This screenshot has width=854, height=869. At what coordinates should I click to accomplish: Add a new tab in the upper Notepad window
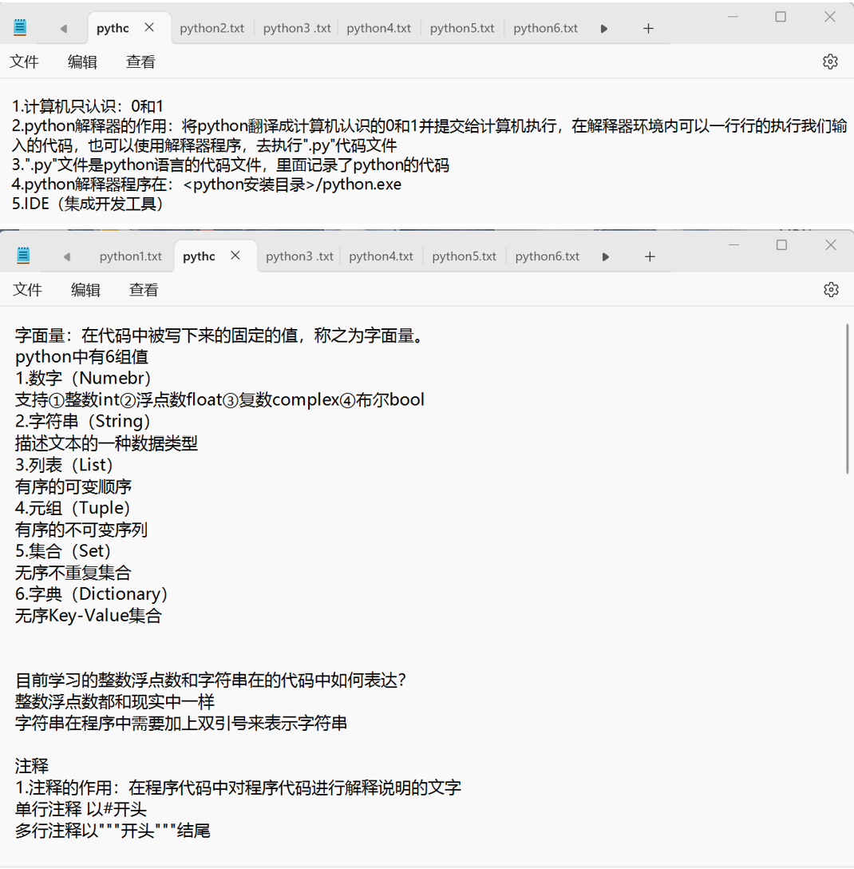tap(648, 29)
